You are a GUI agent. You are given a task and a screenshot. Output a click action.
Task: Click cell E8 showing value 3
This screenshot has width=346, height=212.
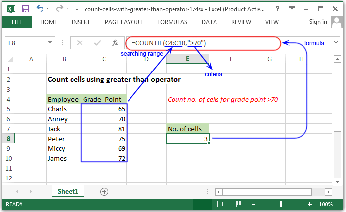click(187, 139)
